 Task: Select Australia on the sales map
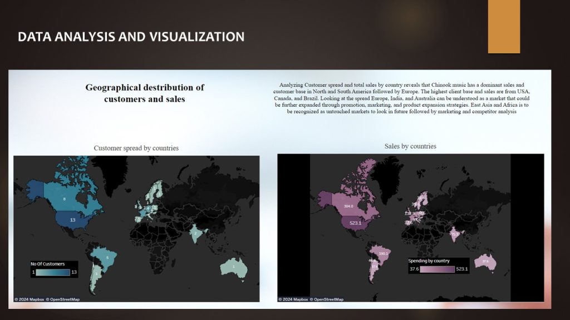(x=485, y=261)
